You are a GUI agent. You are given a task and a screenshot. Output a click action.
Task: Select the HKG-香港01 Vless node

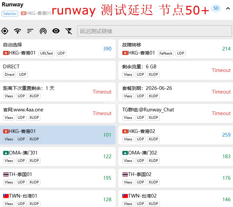(x=58, y=135)
